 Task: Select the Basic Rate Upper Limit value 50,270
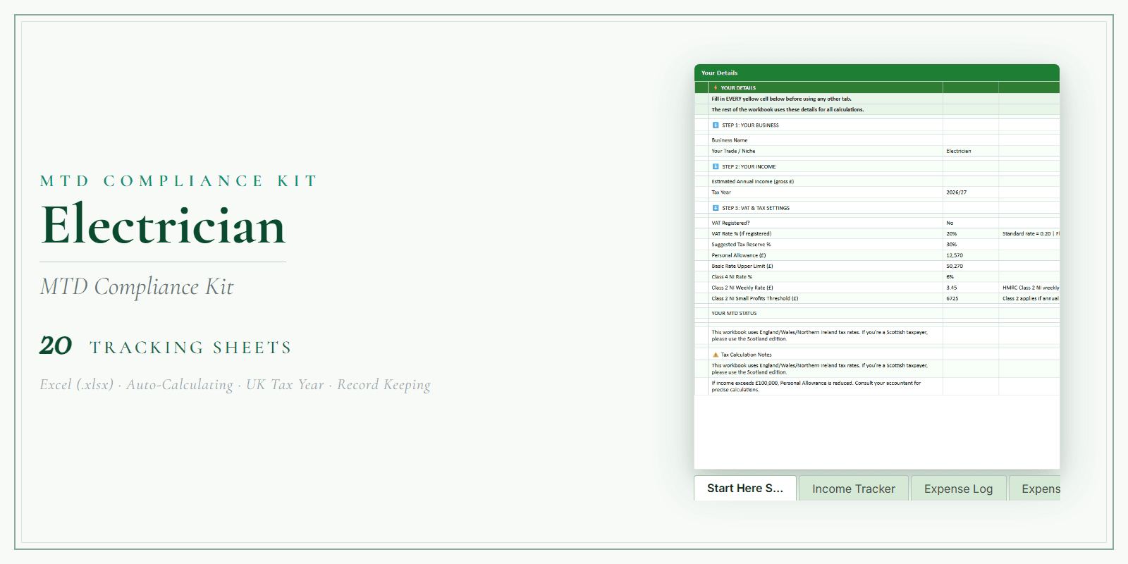(x=971, y=266)
